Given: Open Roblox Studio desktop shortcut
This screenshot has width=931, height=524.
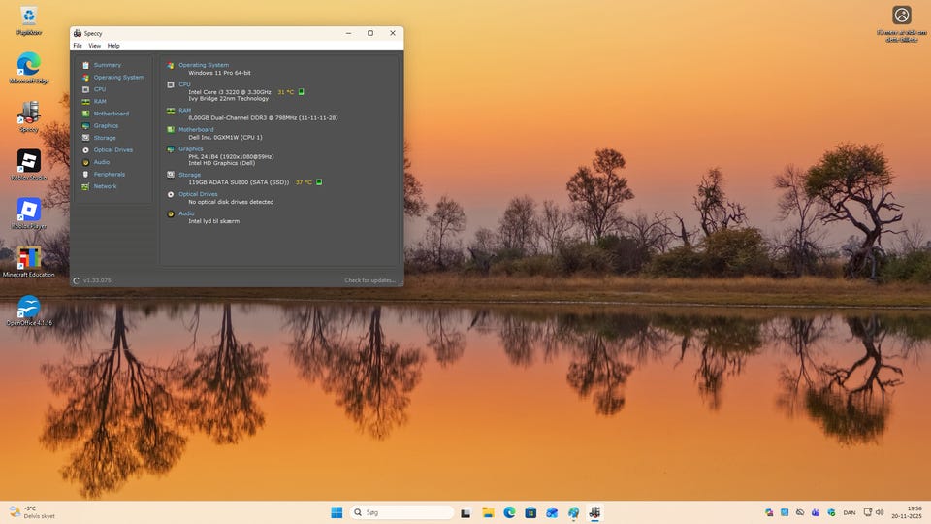Looking at the screenshot, I should pos(29,161).
